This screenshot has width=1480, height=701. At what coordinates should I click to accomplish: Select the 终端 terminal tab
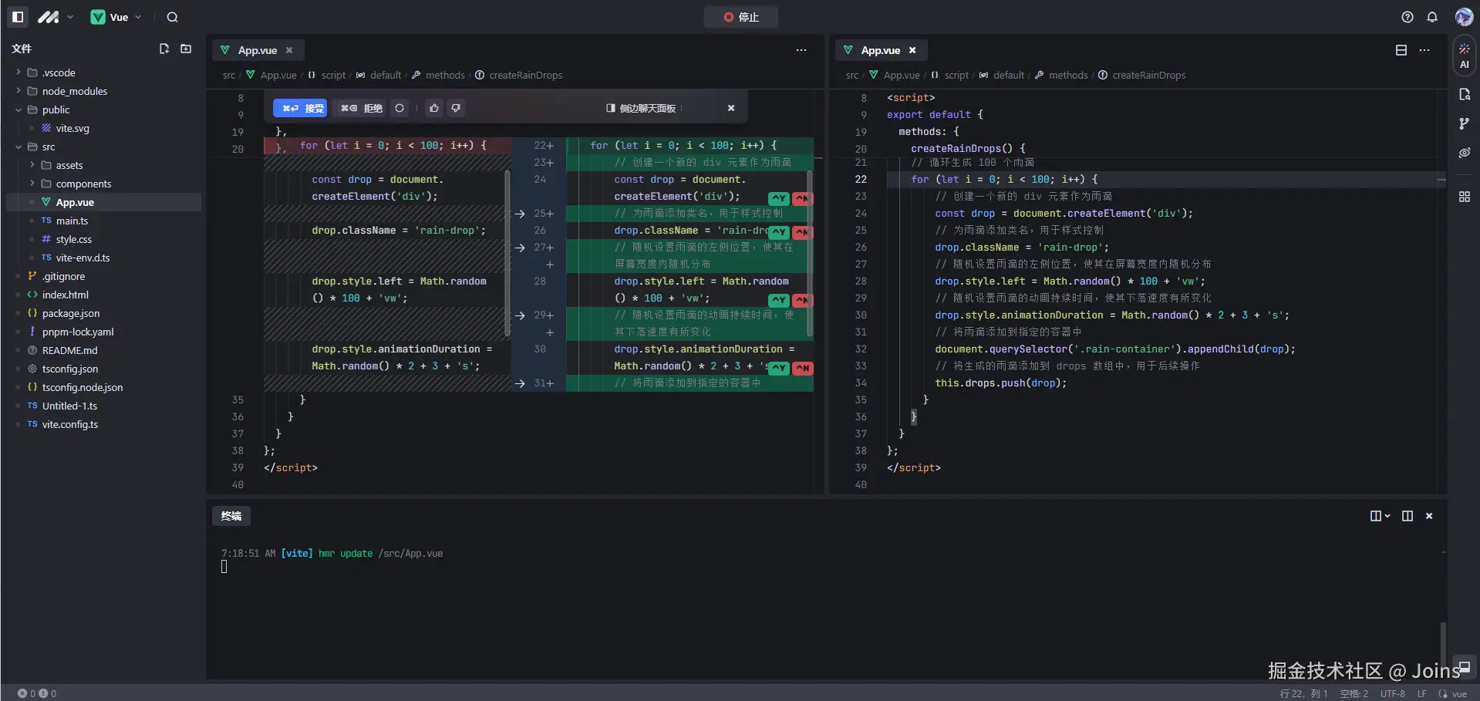(231, 516)
